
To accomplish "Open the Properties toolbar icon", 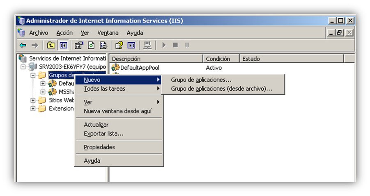I will coord(79,45).
